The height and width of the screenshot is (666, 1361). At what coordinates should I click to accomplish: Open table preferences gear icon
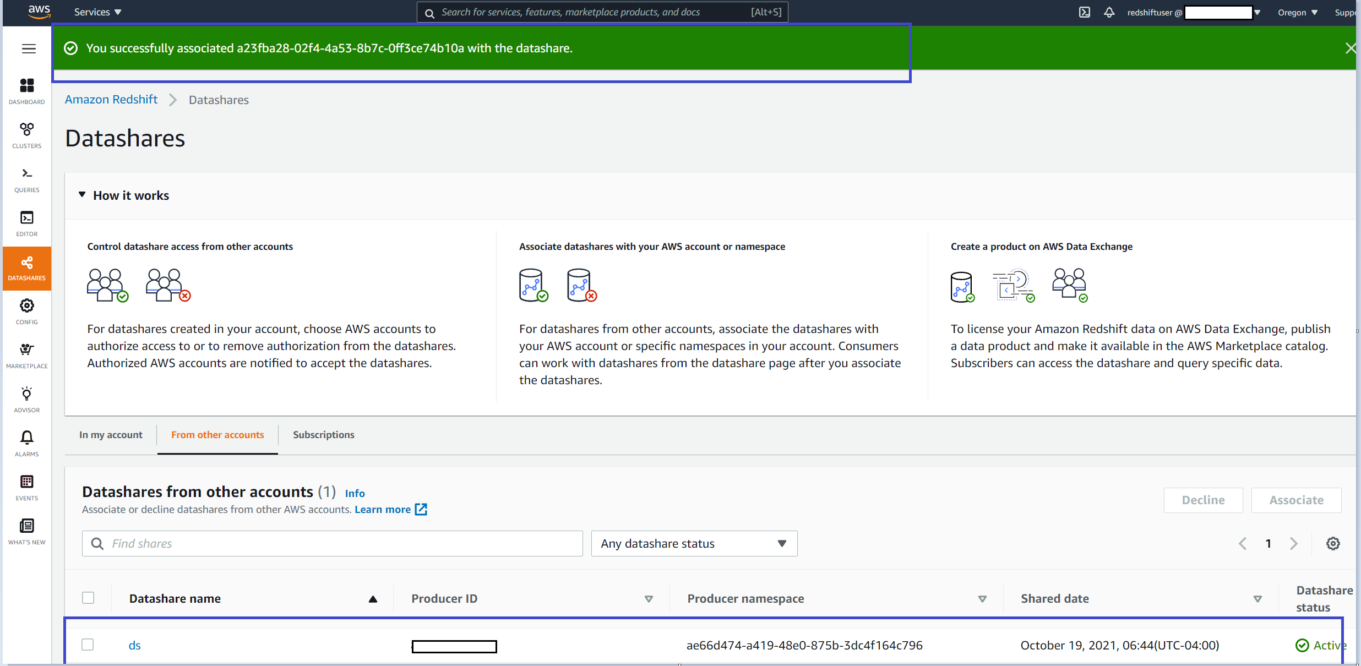1332,544
